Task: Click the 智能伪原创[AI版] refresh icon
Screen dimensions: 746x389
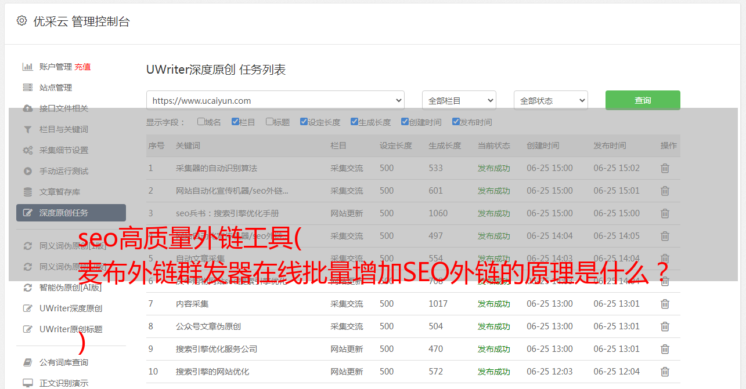Action: coord(27,288)
